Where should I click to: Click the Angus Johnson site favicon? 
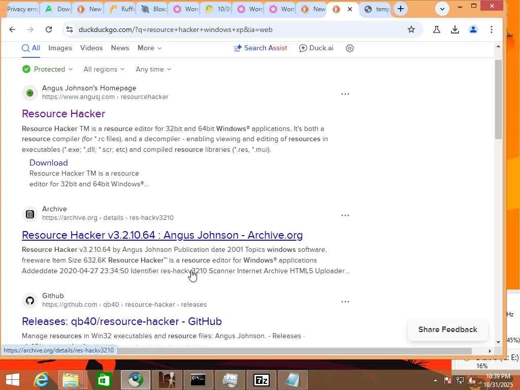click(30, 93)
